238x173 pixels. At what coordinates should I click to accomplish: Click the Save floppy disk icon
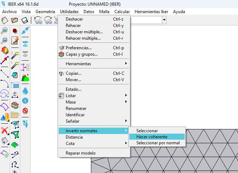click(x=25, y=20)
